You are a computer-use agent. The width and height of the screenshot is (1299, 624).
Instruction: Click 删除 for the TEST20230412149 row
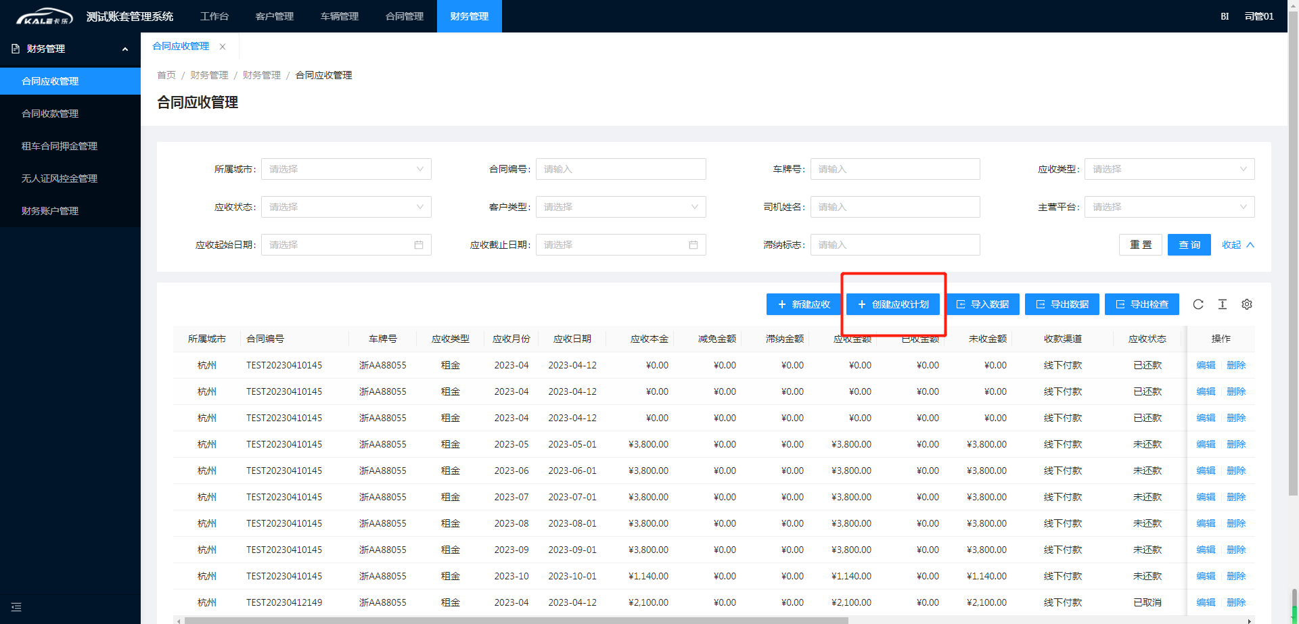click(x=1236, y=602)
